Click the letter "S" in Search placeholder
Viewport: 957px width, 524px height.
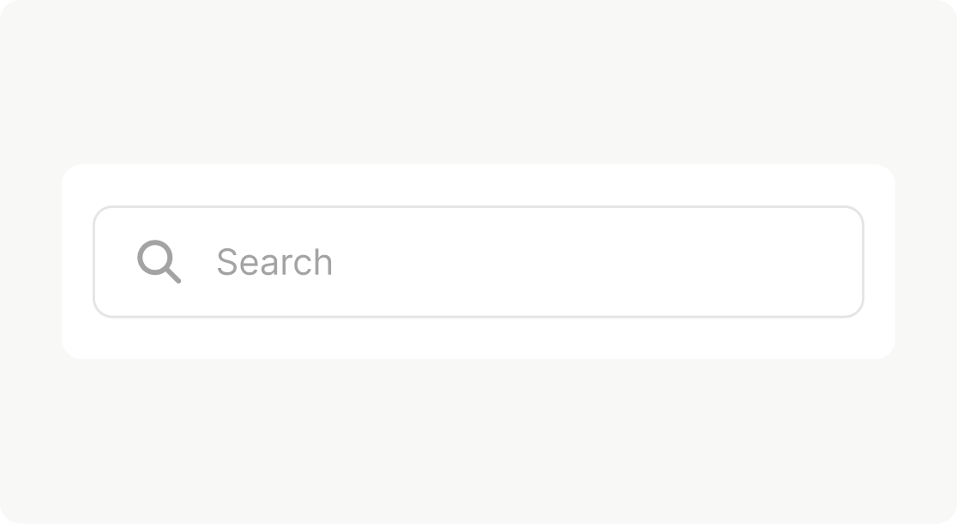pos(226,262)
